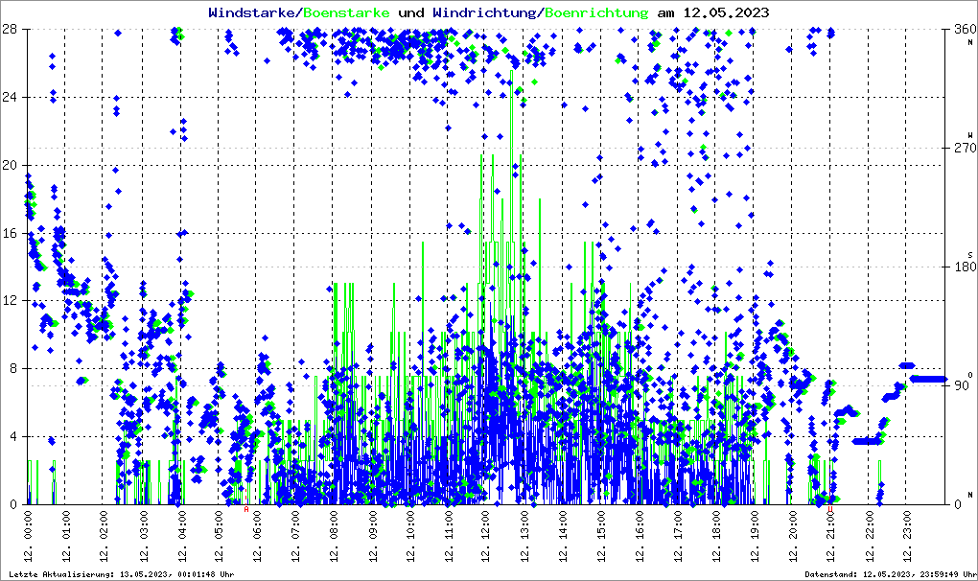Image resolution: width=978 pixels, height=581 pixels.
Task: Click the compass letter "S" above 180
Action: click(x=970, y=255)
